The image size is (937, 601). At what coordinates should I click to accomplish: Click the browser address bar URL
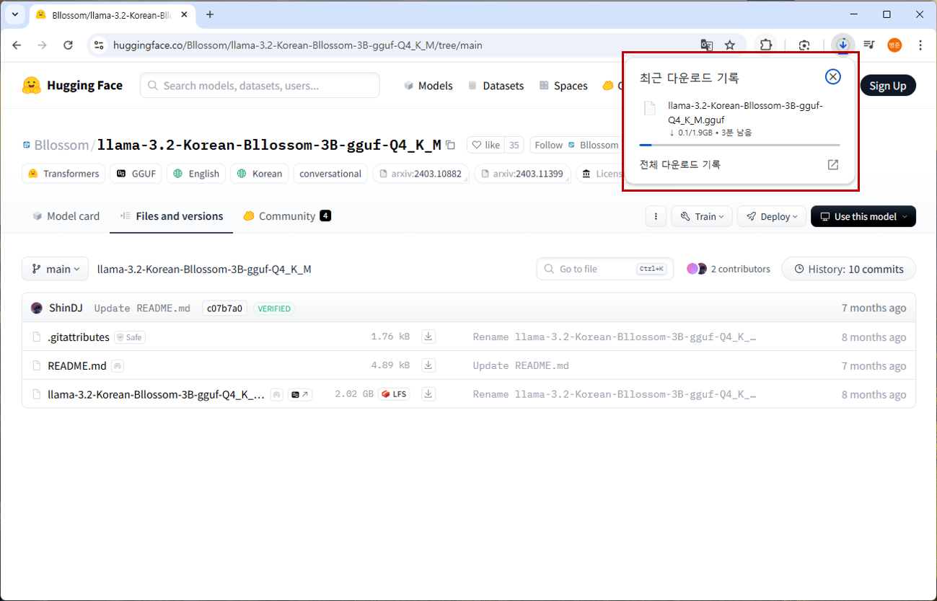(x=298, y=45)
